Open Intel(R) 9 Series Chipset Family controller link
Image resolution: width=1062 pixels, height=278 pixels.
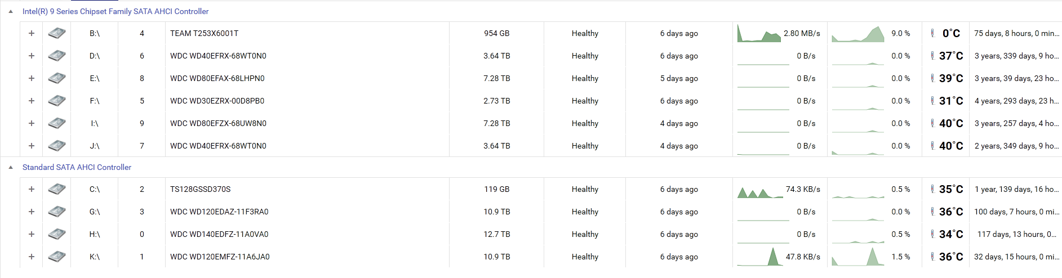tap(115, 11)
